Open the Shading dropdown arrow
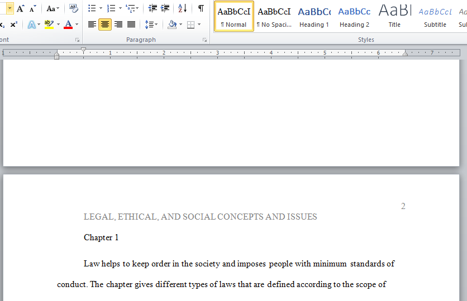 [x=180, y=25]
